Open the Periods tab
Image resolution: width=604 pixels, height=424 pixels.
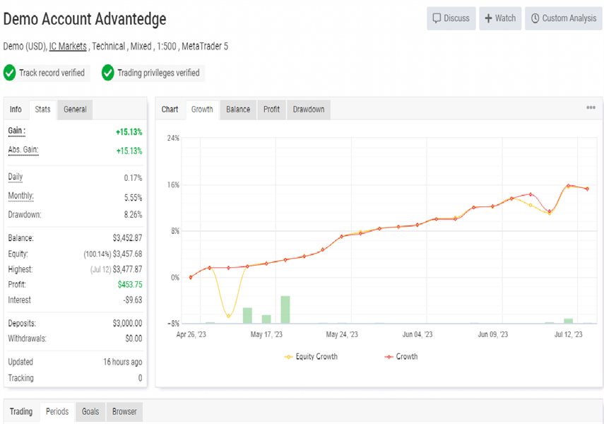pos(57,411)
